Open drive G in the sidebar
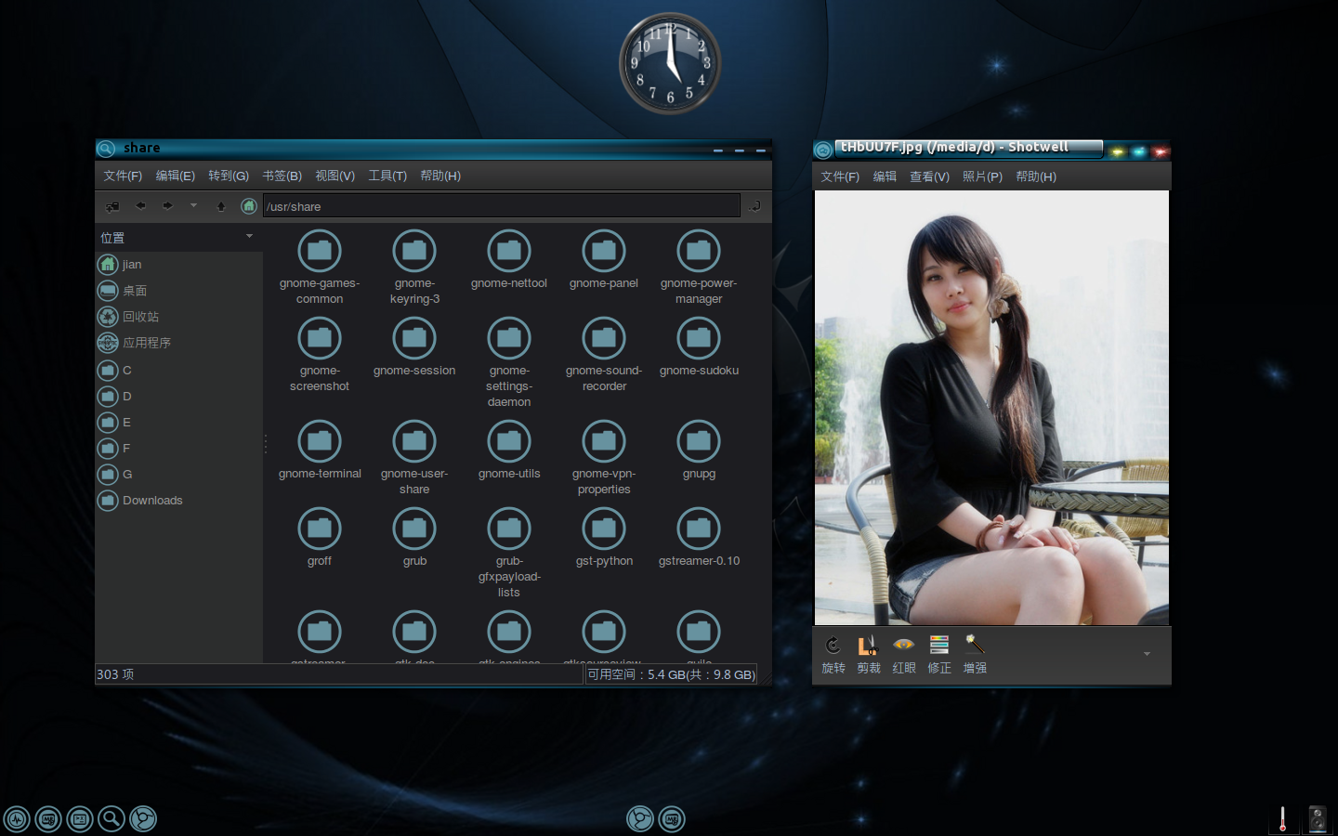The image size is (1338, 836). pyautogui.click(x=179, y=475)
